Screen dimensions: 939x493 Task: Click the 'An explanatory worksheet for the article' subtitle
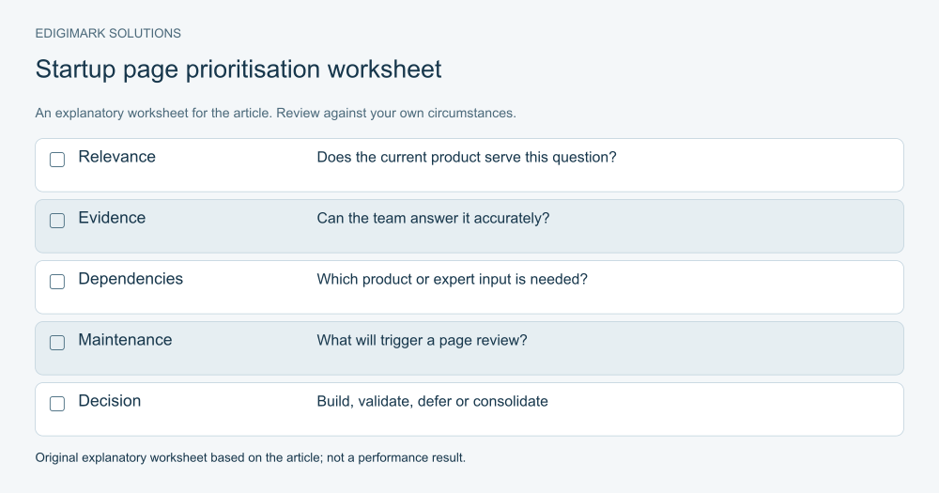click(153, 114)
